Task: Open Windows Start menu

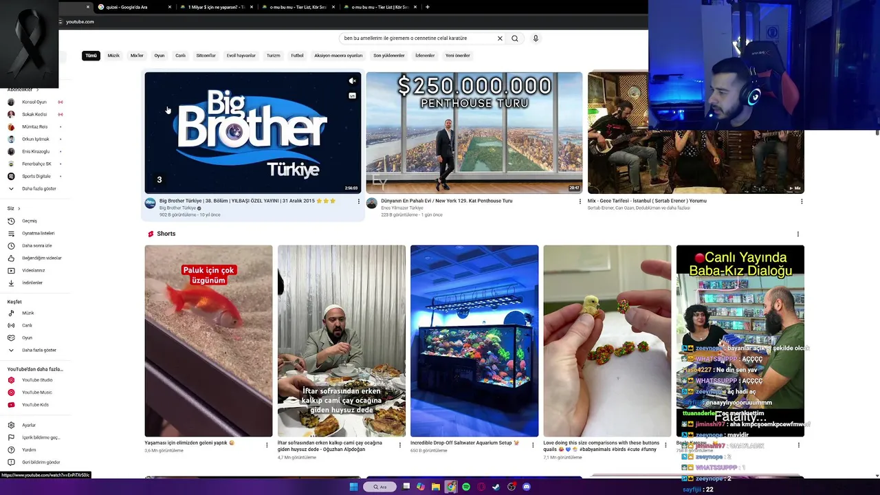Action: click(x=353, y=487)
